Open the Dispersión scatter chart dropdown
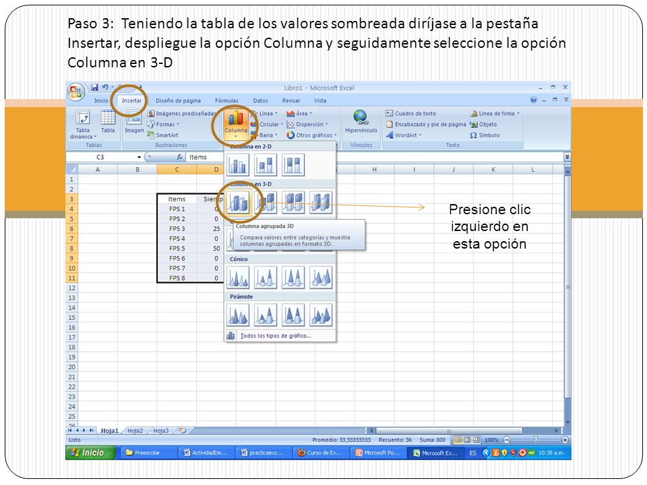 [307, 124]
